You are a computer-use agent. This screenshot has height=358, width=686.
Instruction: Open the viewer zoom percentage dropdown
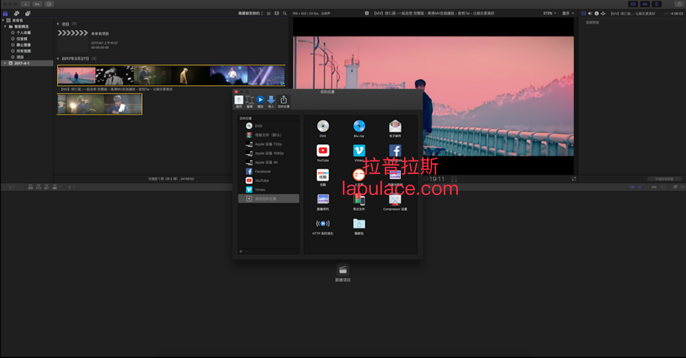click(x=550, y=13)
